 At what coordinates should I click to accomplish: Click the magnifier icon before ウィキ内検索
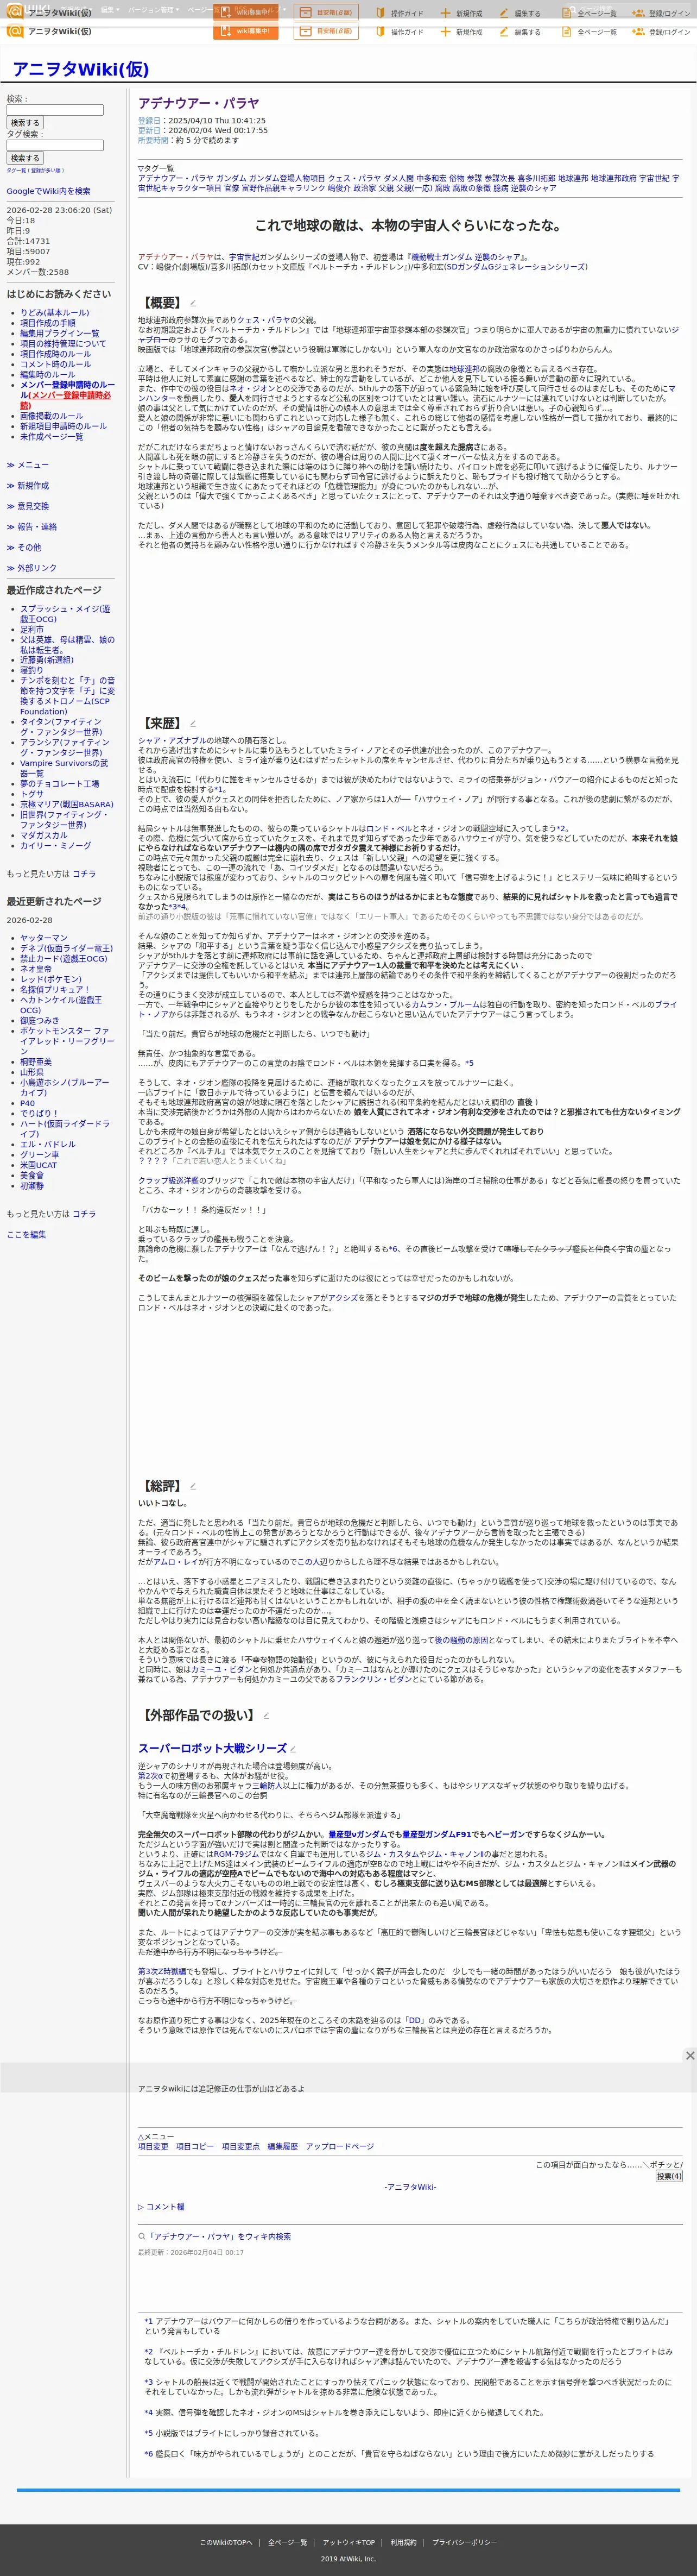click(142, 2236)
